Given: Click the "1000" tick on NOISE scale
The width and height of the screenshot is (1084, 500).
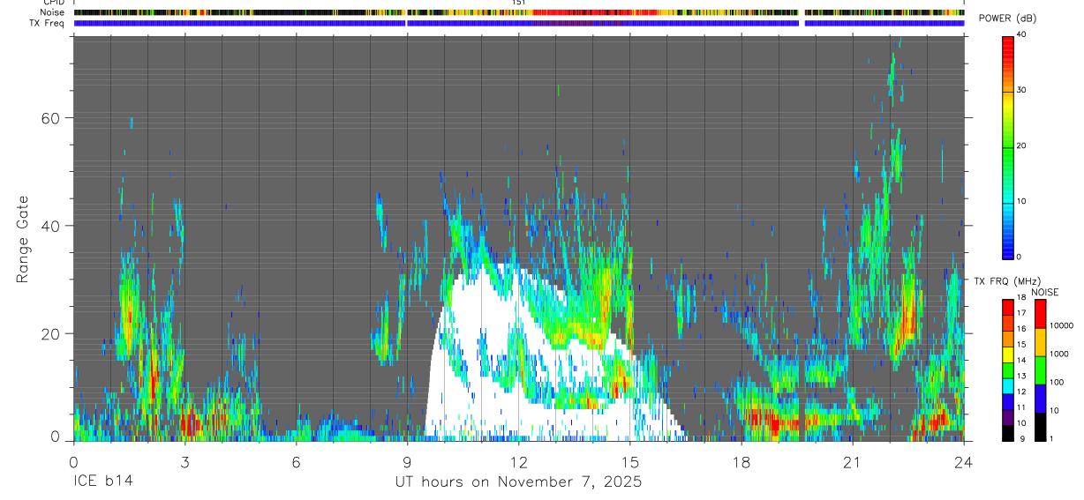Looking at the screenshot, I should 1058,354.
